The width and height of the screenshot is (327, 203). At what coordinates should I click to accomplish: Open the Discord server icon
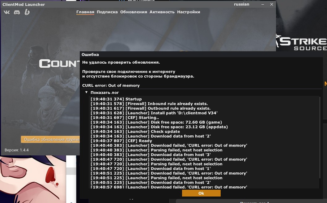pos(17,12)
